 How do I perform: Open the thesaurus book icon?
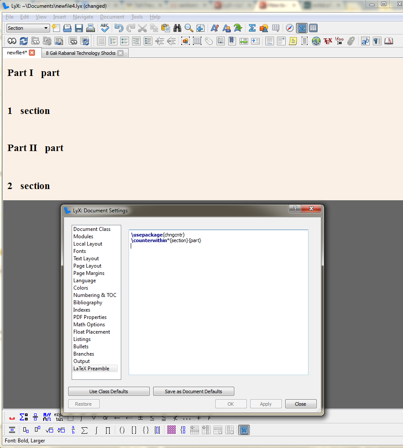[389, 41]
